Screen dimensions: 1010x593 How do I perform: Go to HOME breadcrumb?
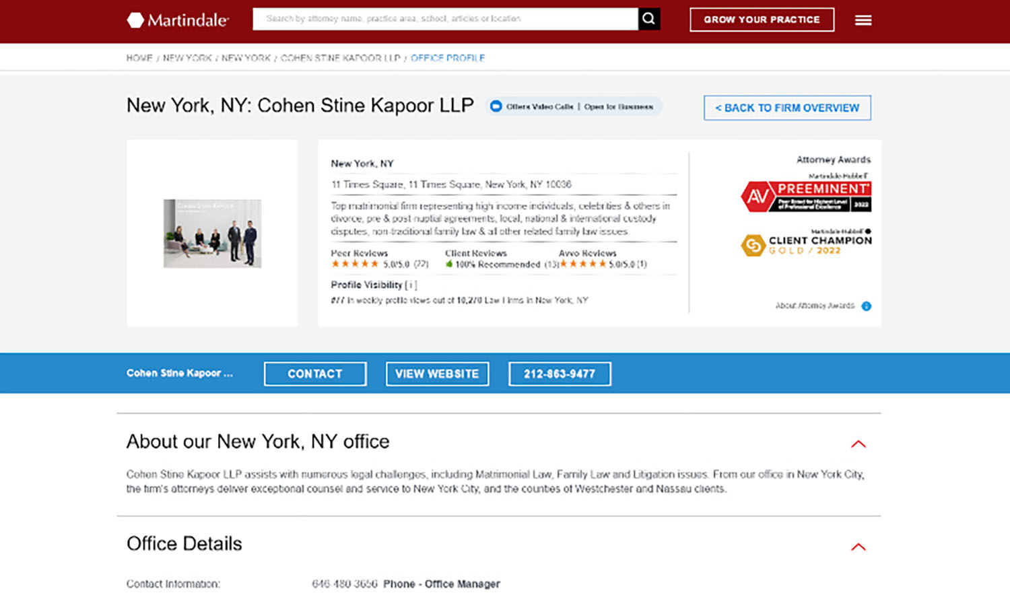click(x=139, y=59)
